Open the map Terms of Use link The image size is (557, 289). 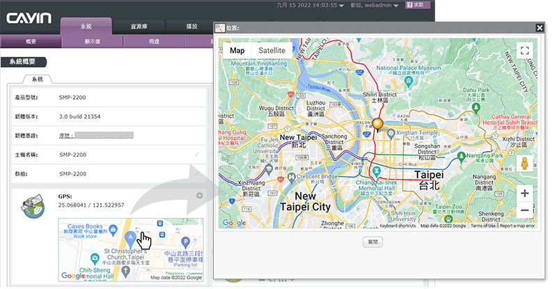click(483, 226)
